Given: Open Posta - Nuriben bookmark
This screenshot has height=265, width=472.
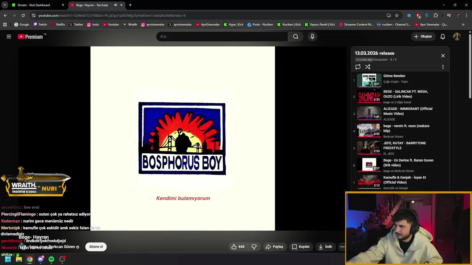Looking at the screenshot, I should click(x=260, y=25).
